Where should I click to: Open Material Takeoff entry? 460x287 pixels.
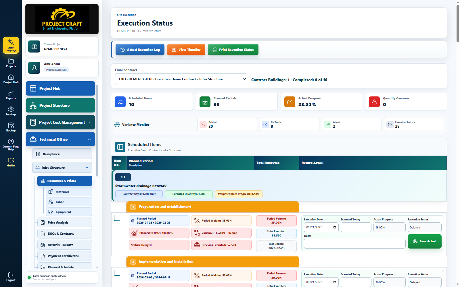pos(65,245)
